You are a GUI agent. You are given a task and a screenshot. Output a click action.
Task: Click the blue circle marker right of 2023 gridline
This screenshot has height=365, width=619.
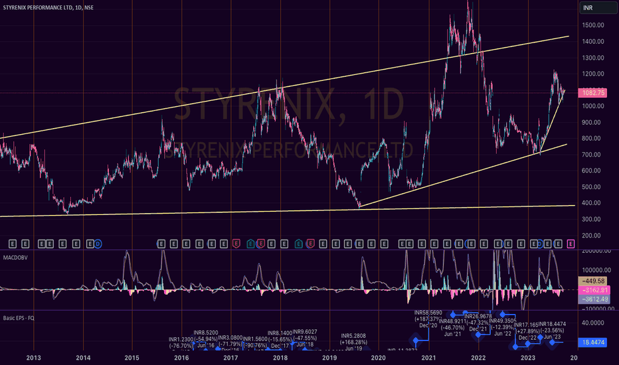pyautogui.click(x=540, y=244)
